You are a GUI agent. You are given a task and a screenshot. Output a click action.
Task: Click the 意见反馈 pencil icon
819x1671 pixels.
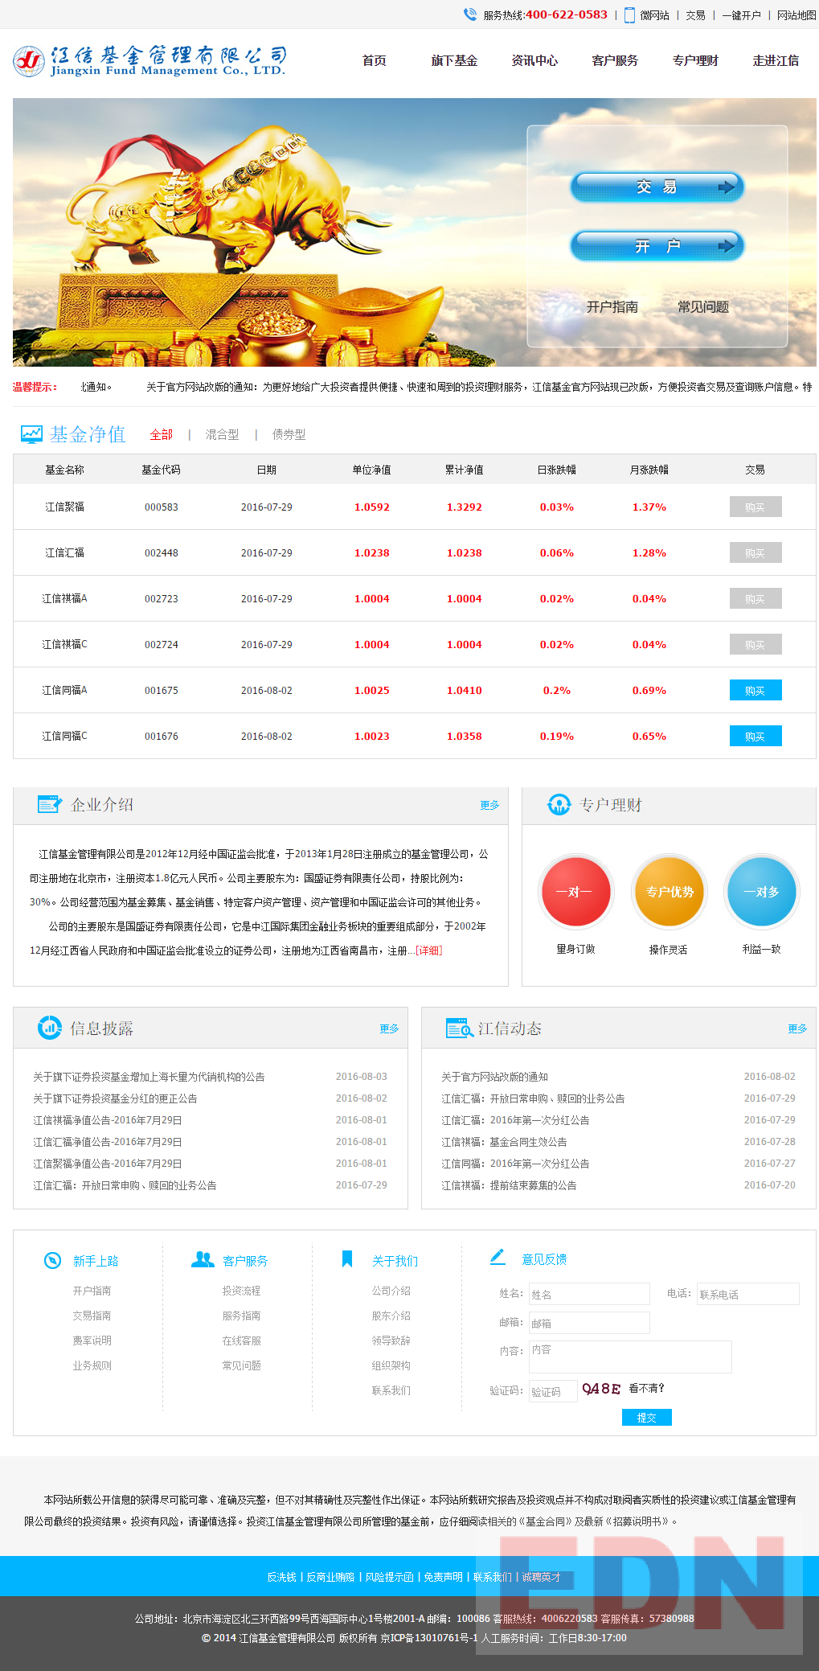click(498, 1257)
